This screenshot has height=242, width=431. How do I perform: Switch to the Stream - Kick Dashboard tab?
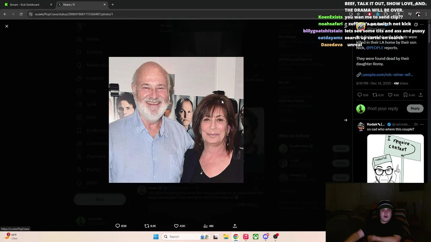click(28, 4)
